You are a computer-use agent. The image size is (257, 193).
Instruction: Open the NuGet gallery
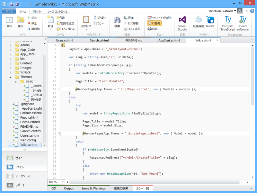[210, 22]
